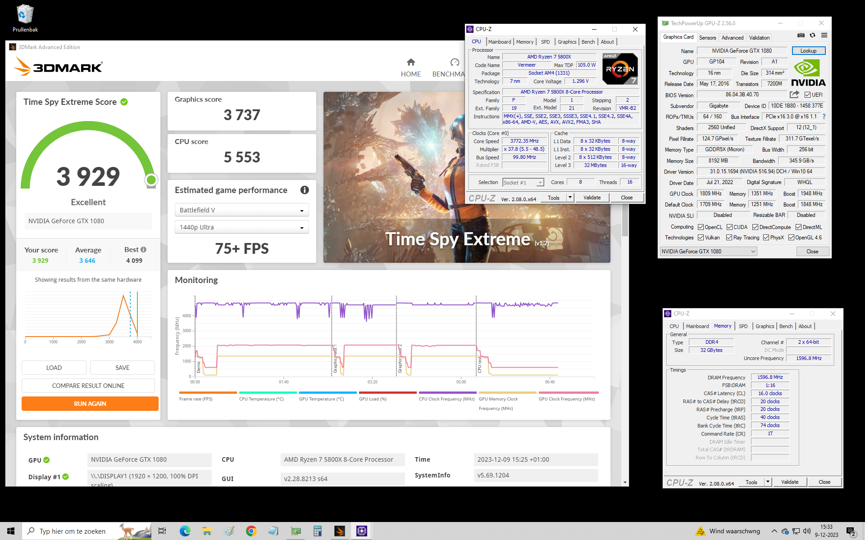Image resolution: width=865 pixels, height=540 pixels.
Task: Switch to 3DMark taskbar icon
Action: point(340,531)
